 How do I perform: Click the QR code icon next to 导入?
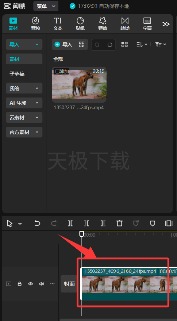point(81,45)
